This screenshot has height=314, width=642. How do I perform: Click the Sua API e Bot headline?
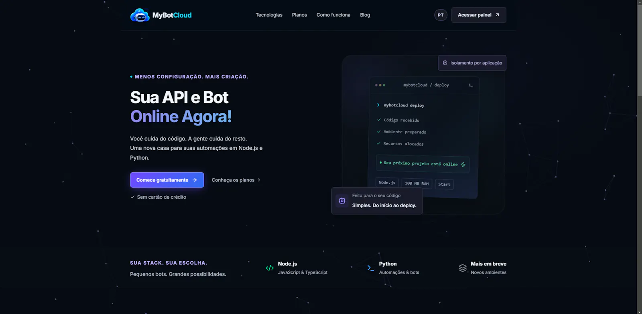click(x=179, y=97)
